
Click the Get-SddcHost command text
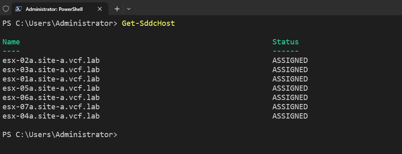point(148,23)
